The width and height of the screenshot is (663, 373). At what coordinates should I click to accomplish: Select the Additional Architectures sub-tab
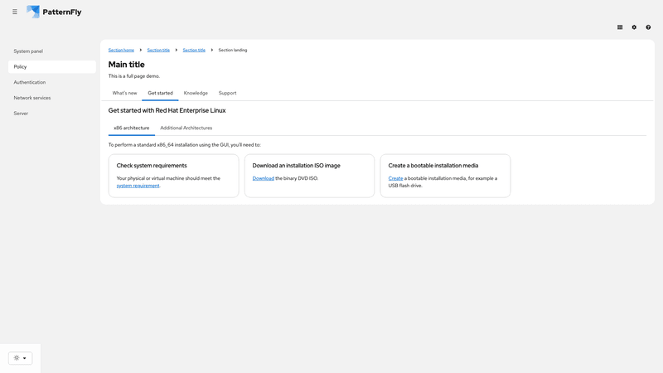[x=186, y=128]
